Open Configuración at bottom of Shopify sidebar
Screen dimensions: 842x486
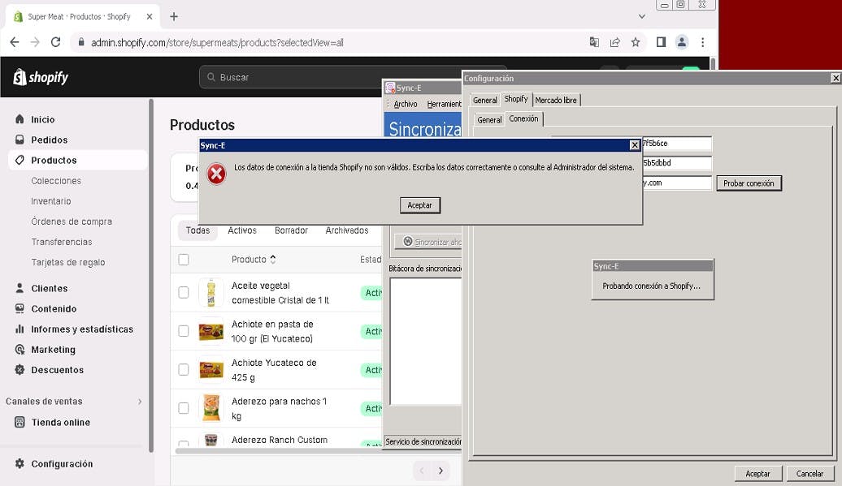tap(62, 463)
